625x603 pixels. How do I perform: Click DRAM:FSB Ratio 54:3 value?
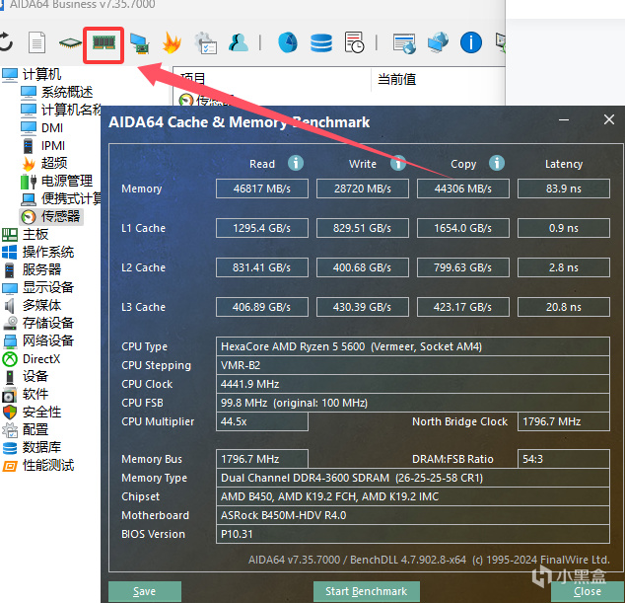(564, 459)
